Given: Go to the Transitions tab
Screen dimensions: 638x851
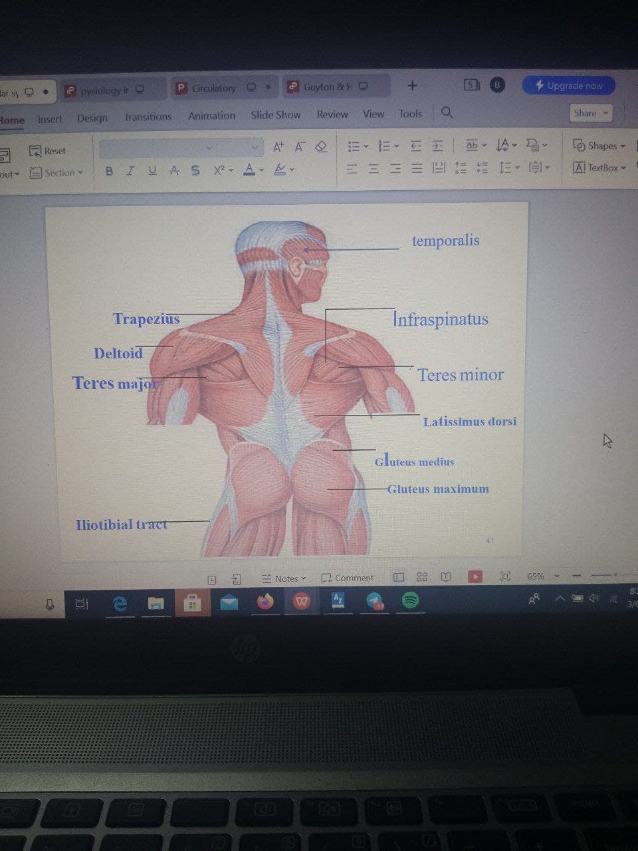Looking at the screenshot, I should (148, 116).
